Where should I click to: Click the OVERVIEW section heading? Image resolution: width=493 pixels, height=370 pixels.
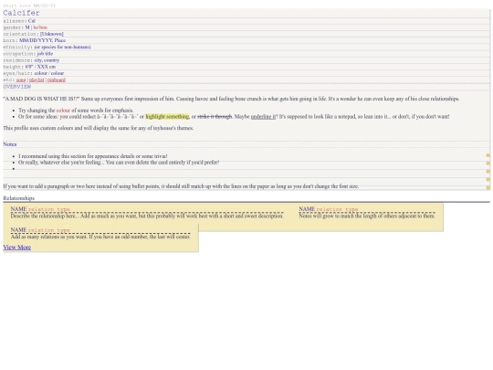tap(17, 87)
